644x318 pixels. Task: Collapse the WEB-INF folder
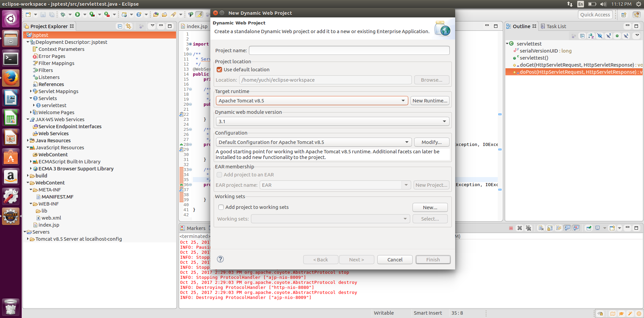click(x=31, y=204)
